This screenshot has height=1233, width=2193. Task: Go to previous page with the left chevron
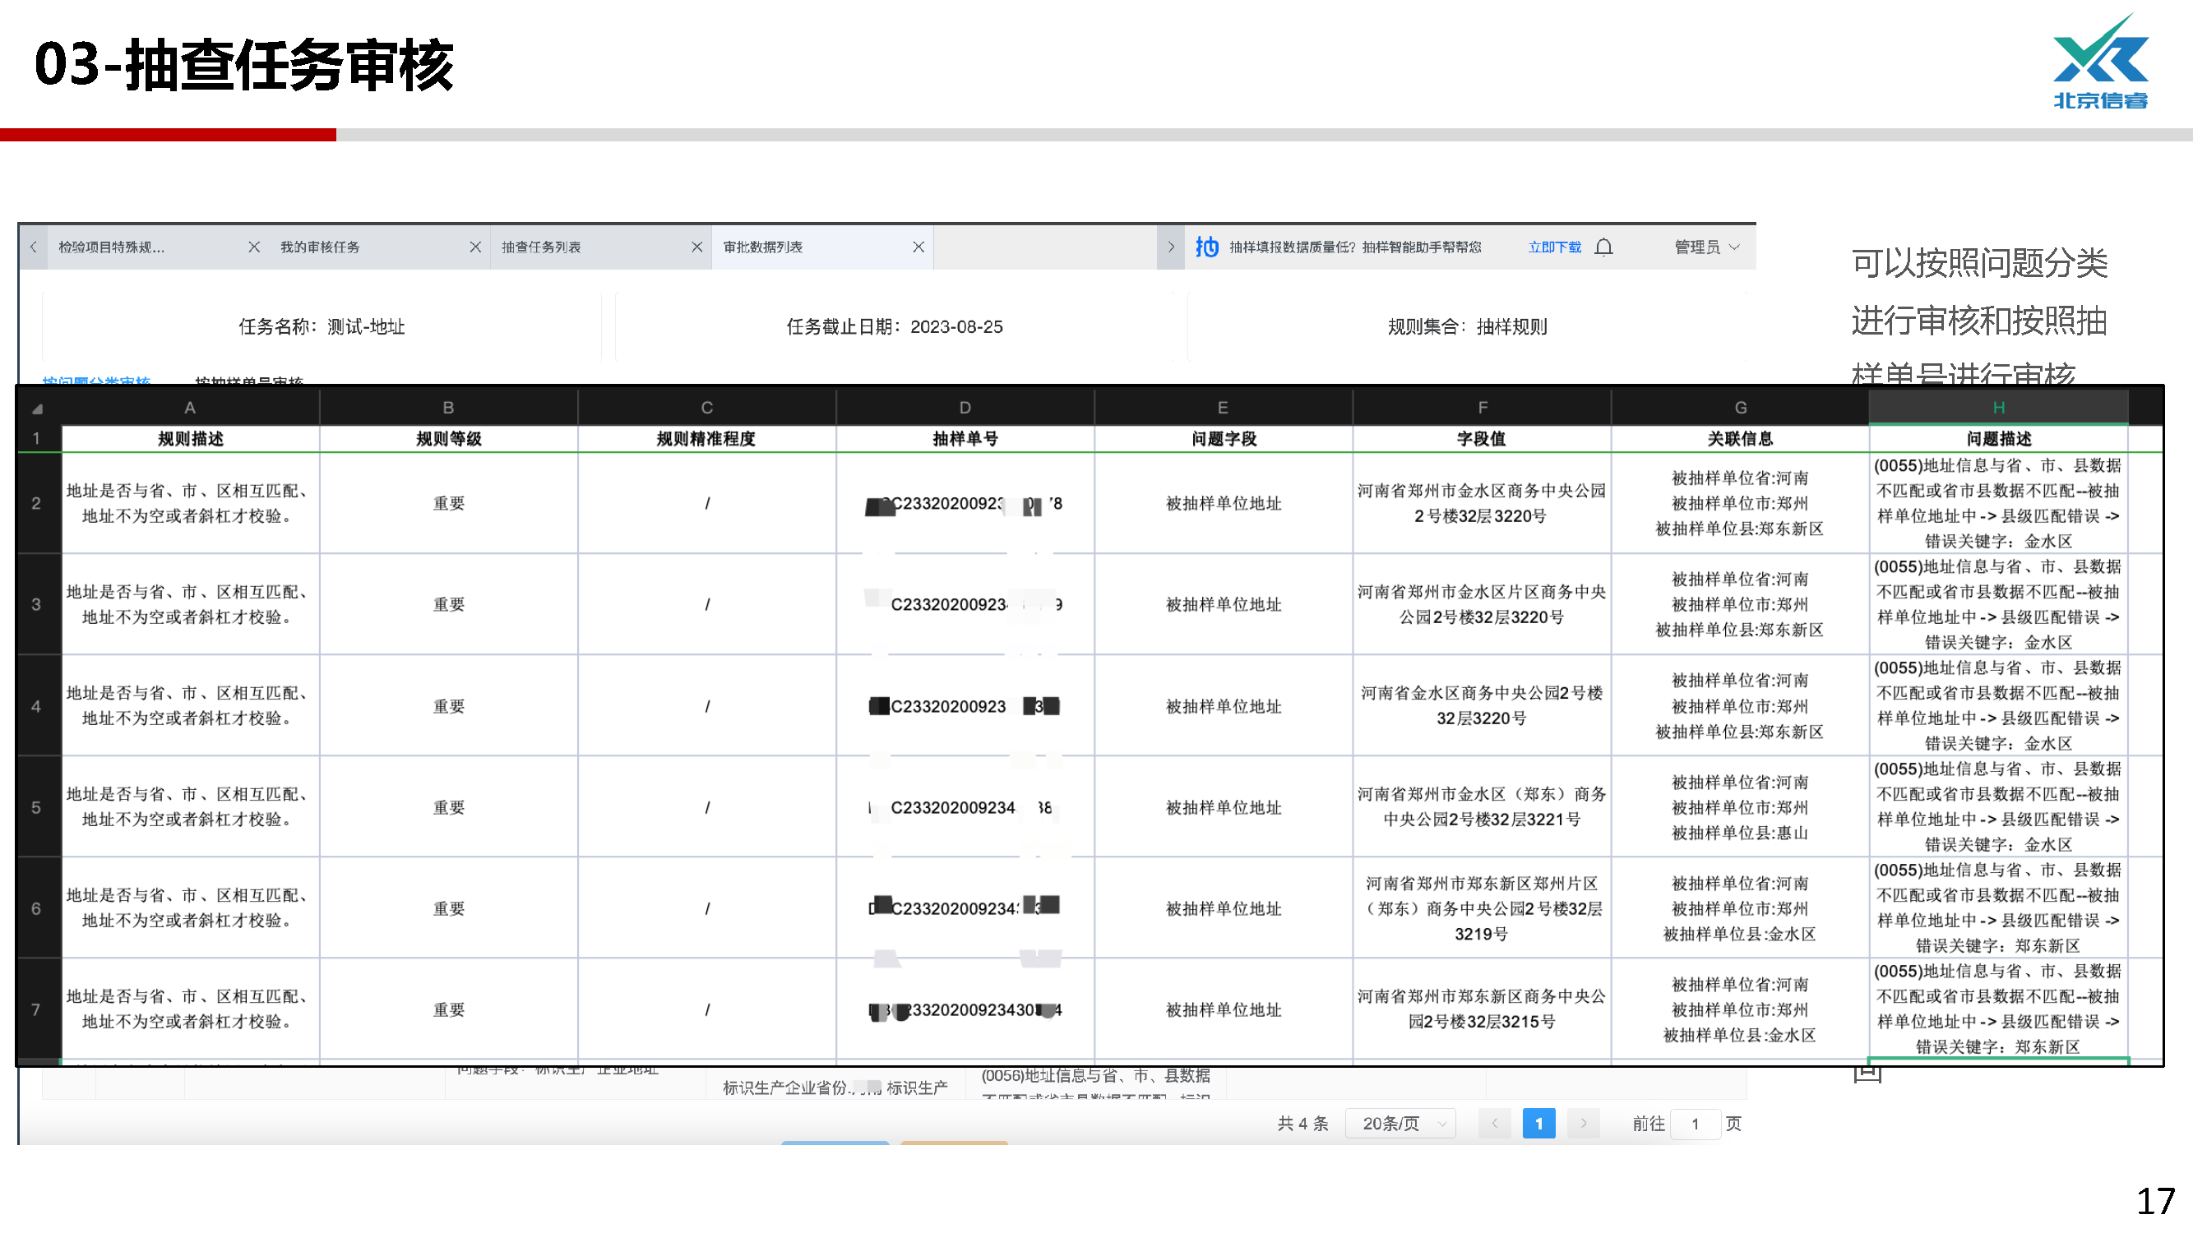[1494, 1124]
